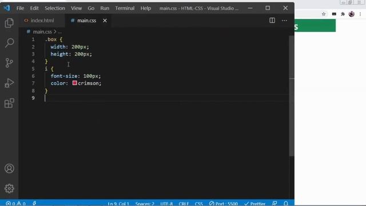Click the errors and warnings status indicator
The width and height of the screenshot is (366, 206).
coord(15,204)
